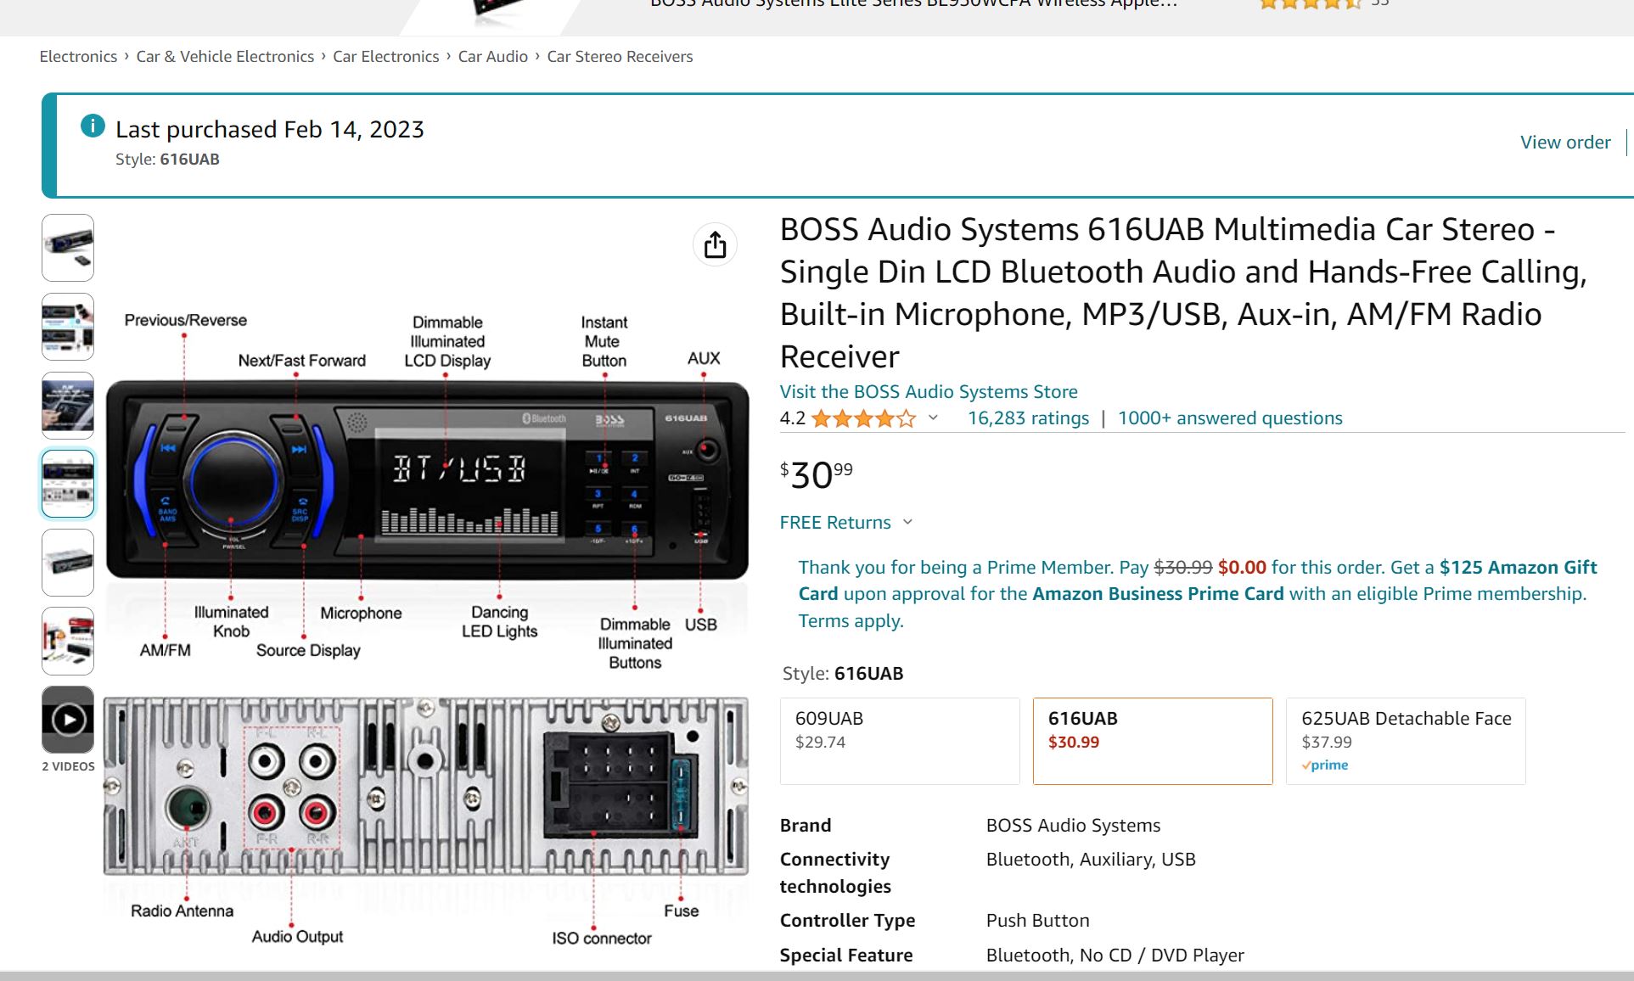Open the Car Audio breadcrumb
1634x981 pixels.
pyautogui.click(x=492, y=56)
